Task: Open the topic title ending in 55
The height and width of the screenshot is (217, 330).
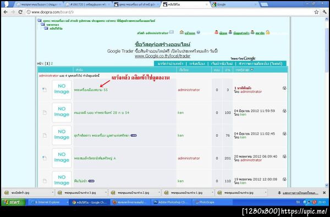Action: [91, 90]
